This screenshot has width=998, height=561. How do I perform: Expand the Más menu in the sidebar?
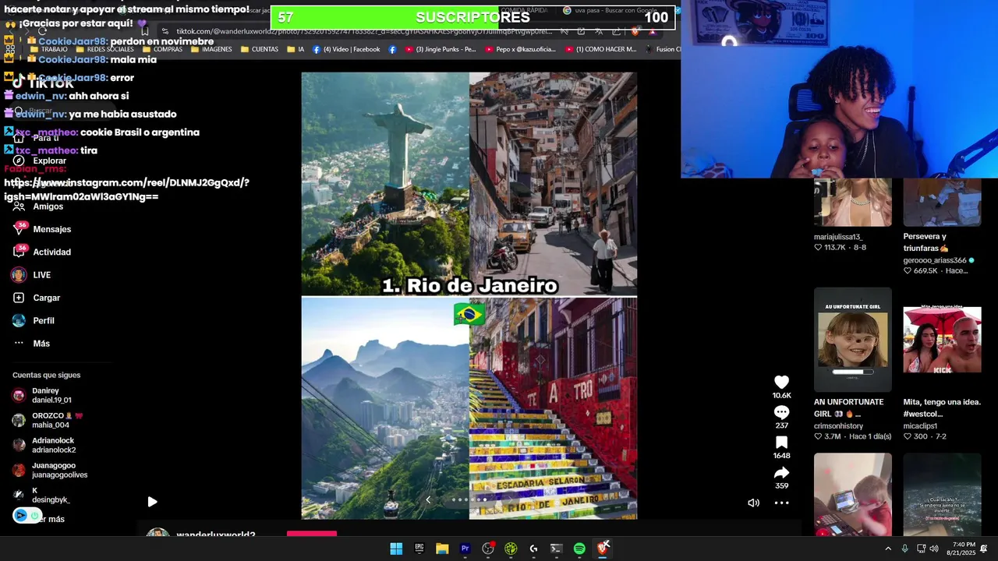point(41,344)
